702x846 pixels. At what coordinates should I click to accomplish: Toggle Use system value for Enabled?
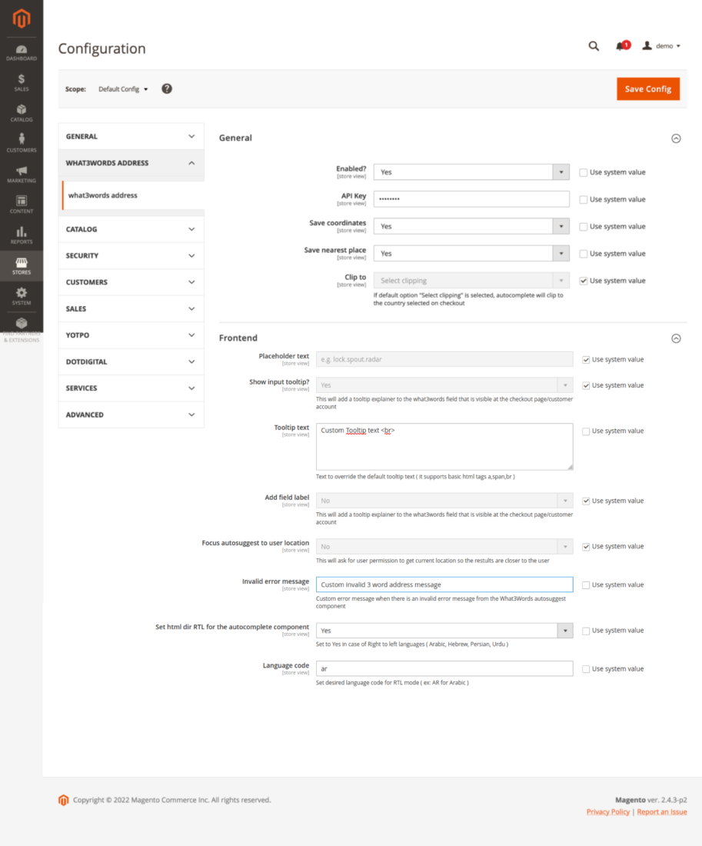pos(584,172)
